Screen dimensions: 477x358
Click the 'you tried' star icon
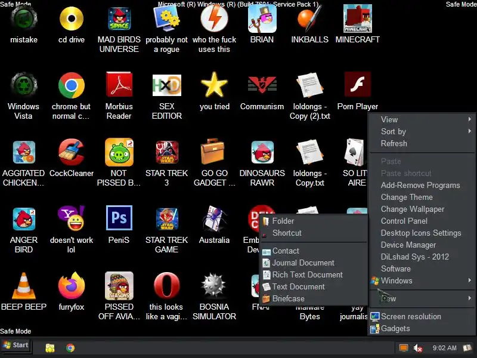pos(215,85)
